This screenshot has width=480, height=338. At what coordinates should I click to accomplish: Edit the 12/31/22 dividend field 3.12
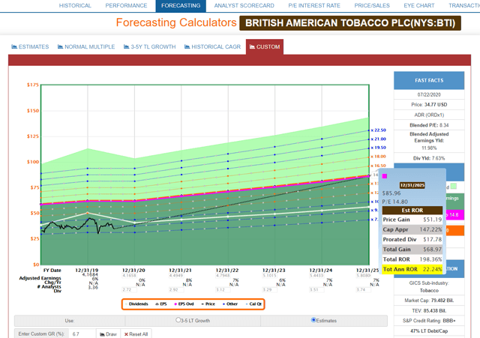tap(223, 290)
